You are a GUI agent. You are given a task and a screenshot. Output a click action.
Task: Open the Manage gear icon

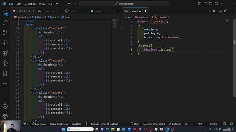[5, 116]
